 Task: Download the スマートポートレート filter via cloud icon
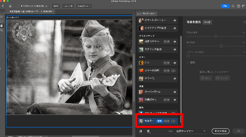click(x=174, y=20)
